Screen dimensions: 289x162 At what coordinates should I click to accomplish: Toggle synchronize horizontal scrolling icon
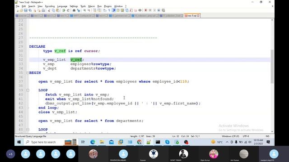coord(99,10)
